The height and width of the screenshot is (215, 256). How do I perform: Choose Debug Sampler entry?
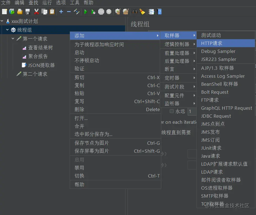[226, 51]
